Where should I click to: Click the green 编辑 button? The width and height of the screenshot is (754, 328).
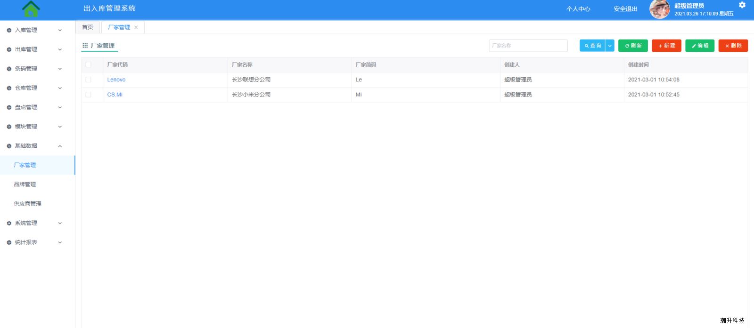pyautogui.click(x=700, y=46)
